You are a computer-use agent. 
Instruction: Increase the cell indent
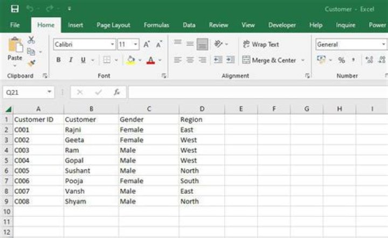pos(230,60)
